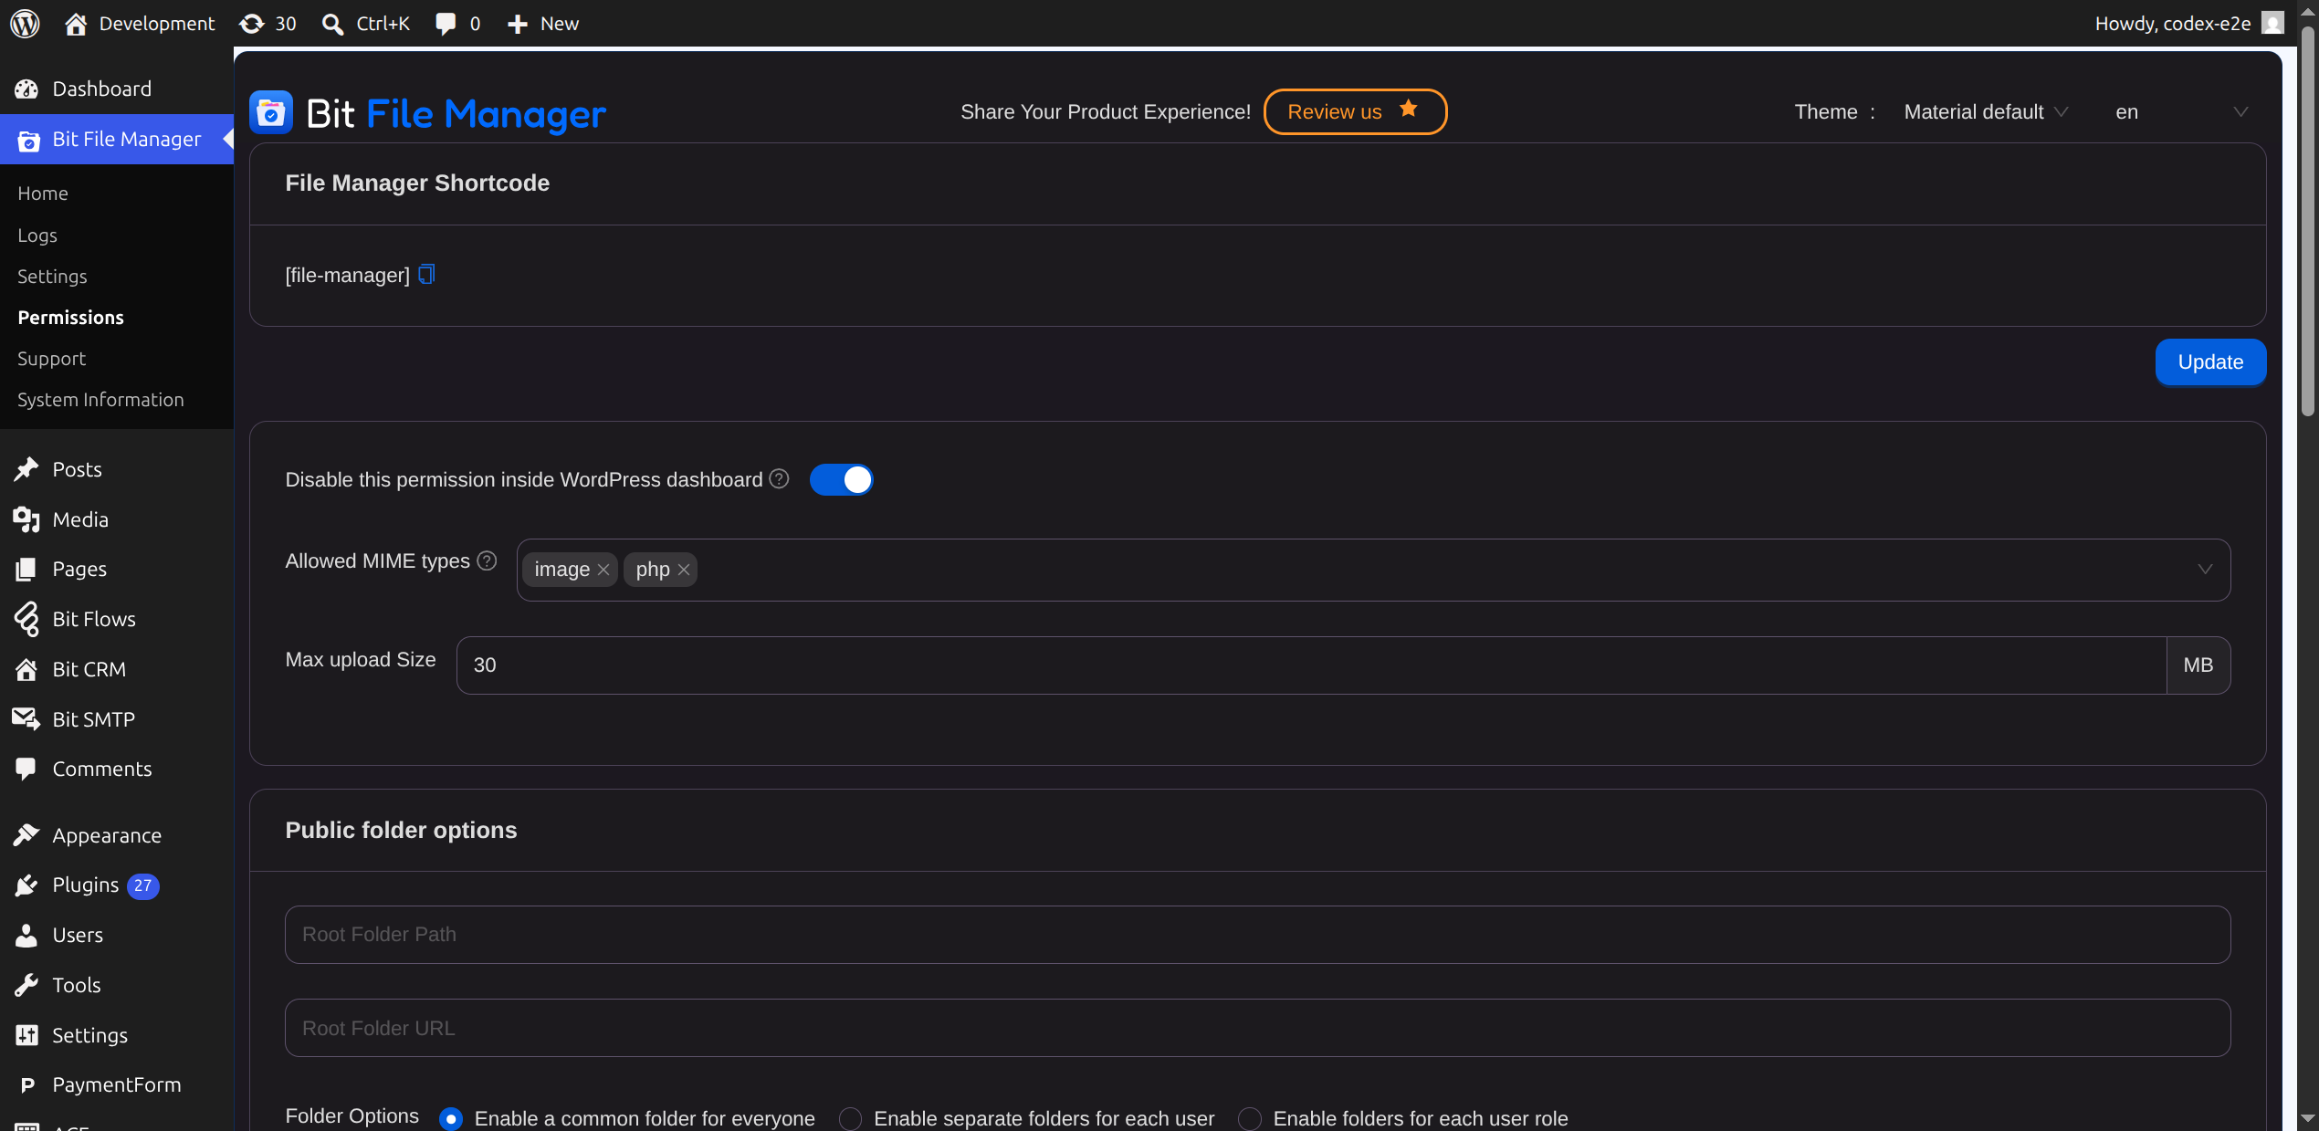Click the Public folder options heading
This screenshot has height=1131, width=2319.
[401, 830]
